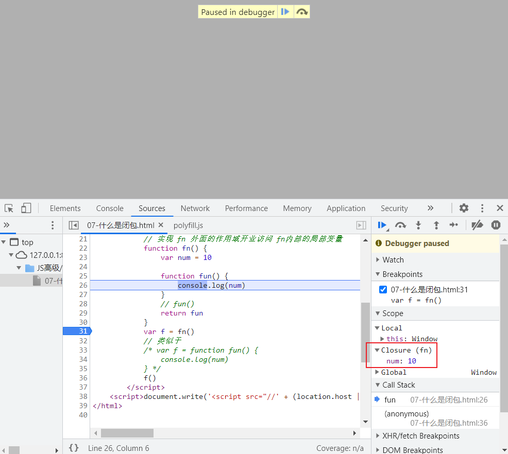This screenshot has width=508, height=454.
Task: Pretty print the source code
Action: pyautogui.click(x=74, y=448)
